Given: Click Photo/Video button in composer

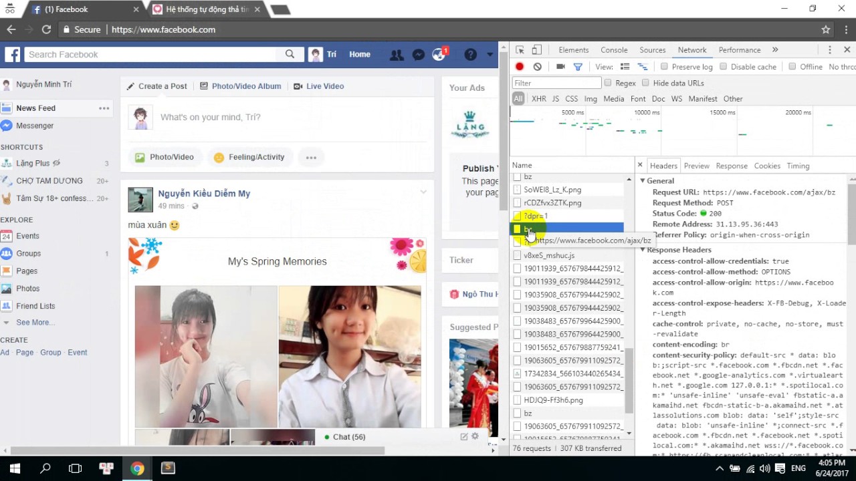Looking at the screenshot, I should (165, 158).
